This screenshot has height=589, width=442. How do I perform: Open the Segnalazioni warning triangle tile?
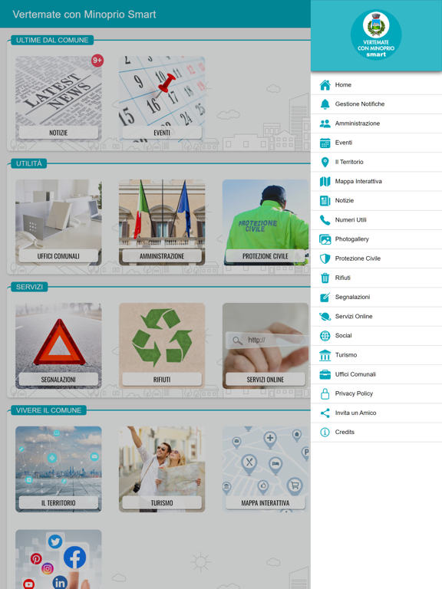(x=58, y=346)
